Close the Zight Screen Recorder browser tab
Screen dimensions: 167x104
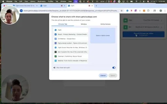[37, 6]
